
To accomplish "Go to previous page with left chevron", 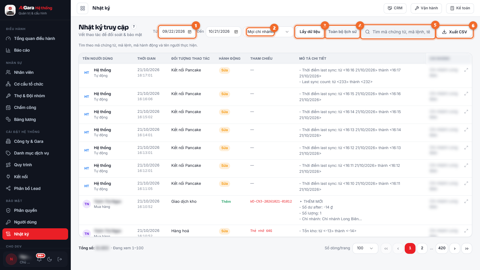I will pyautogui.click(x=398, y=248).
